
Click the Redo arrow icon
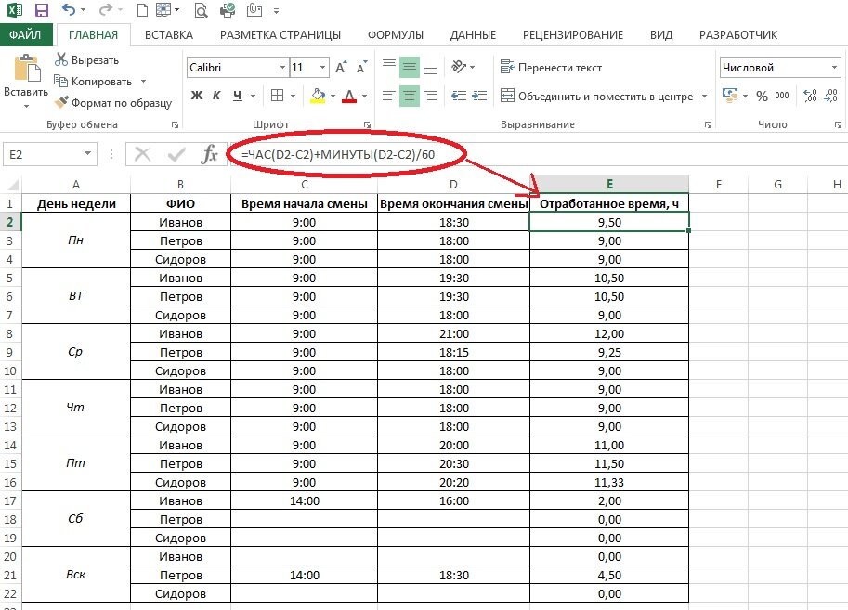(106, 9)
